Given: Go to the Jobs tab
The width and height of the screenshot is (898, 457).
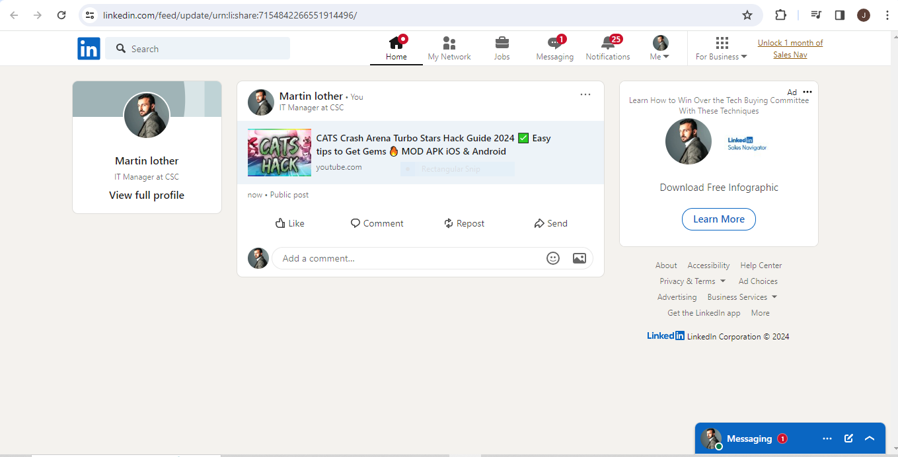Looking at the screenshot, I should [x=502, y=48].
